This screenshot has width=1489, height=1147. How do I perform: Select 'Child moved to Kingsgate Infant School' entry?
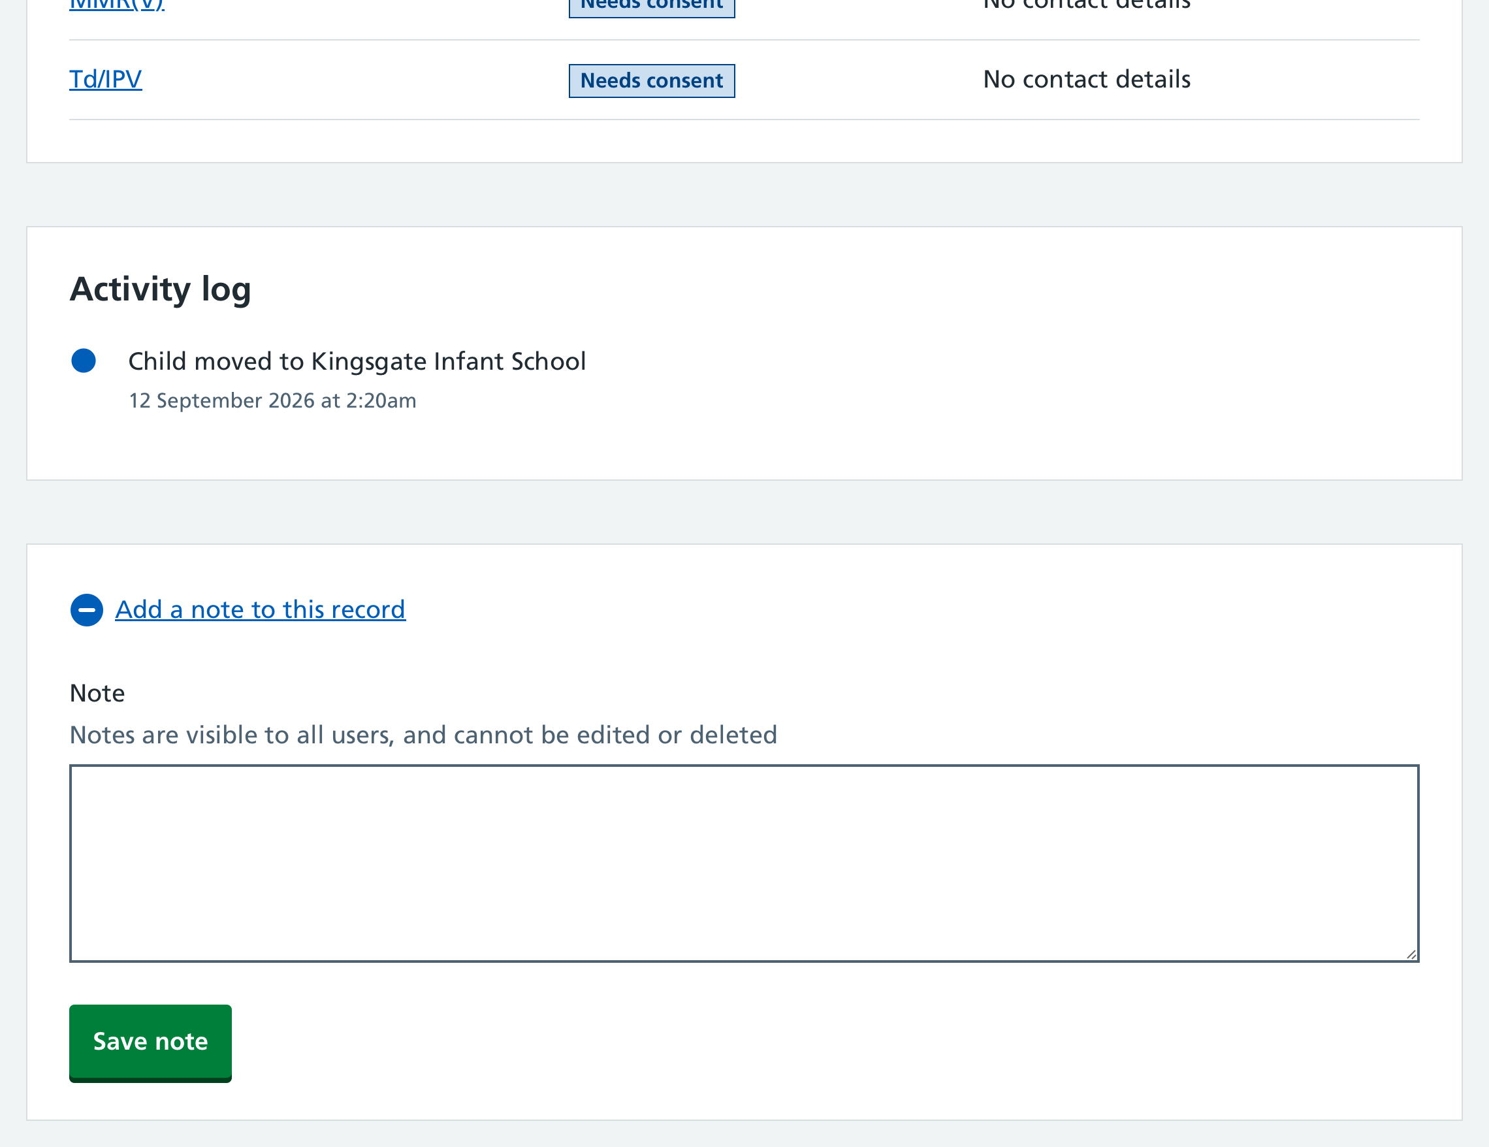(x=357, y=361)
